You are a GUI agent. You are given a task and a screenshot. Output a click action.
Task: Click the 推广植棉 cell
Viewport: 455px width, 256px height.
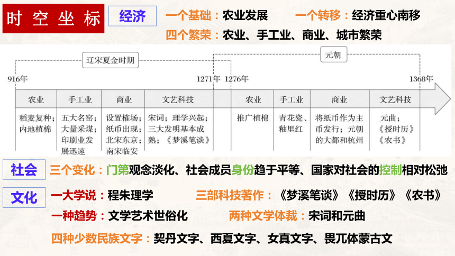[252, 118]
